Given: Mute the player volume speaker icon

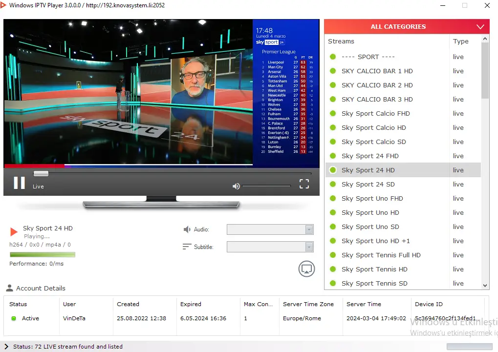Looking at the screenshot, I should pos(236,186).
